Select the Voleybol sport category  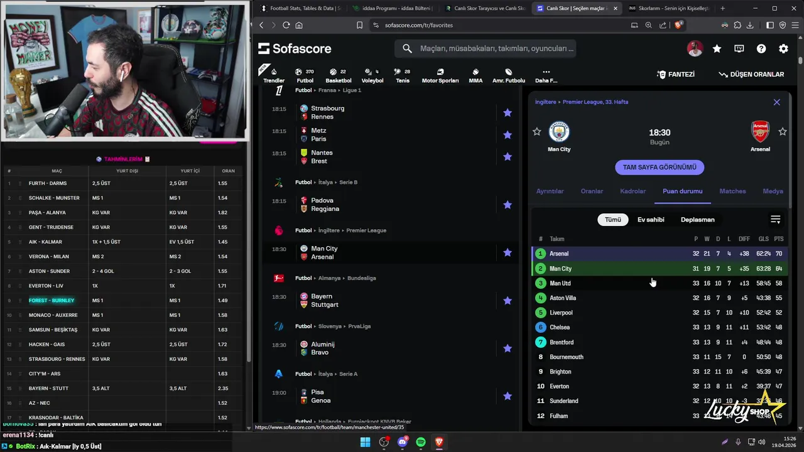tap(372, 75)
